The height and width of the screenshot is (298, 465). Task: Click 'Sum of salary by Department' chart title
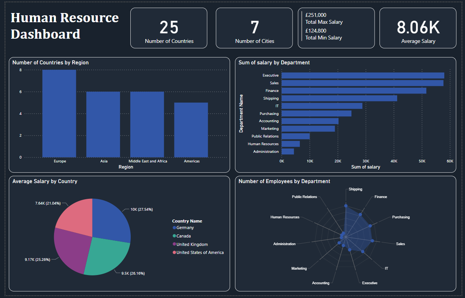tap(274, 62)
